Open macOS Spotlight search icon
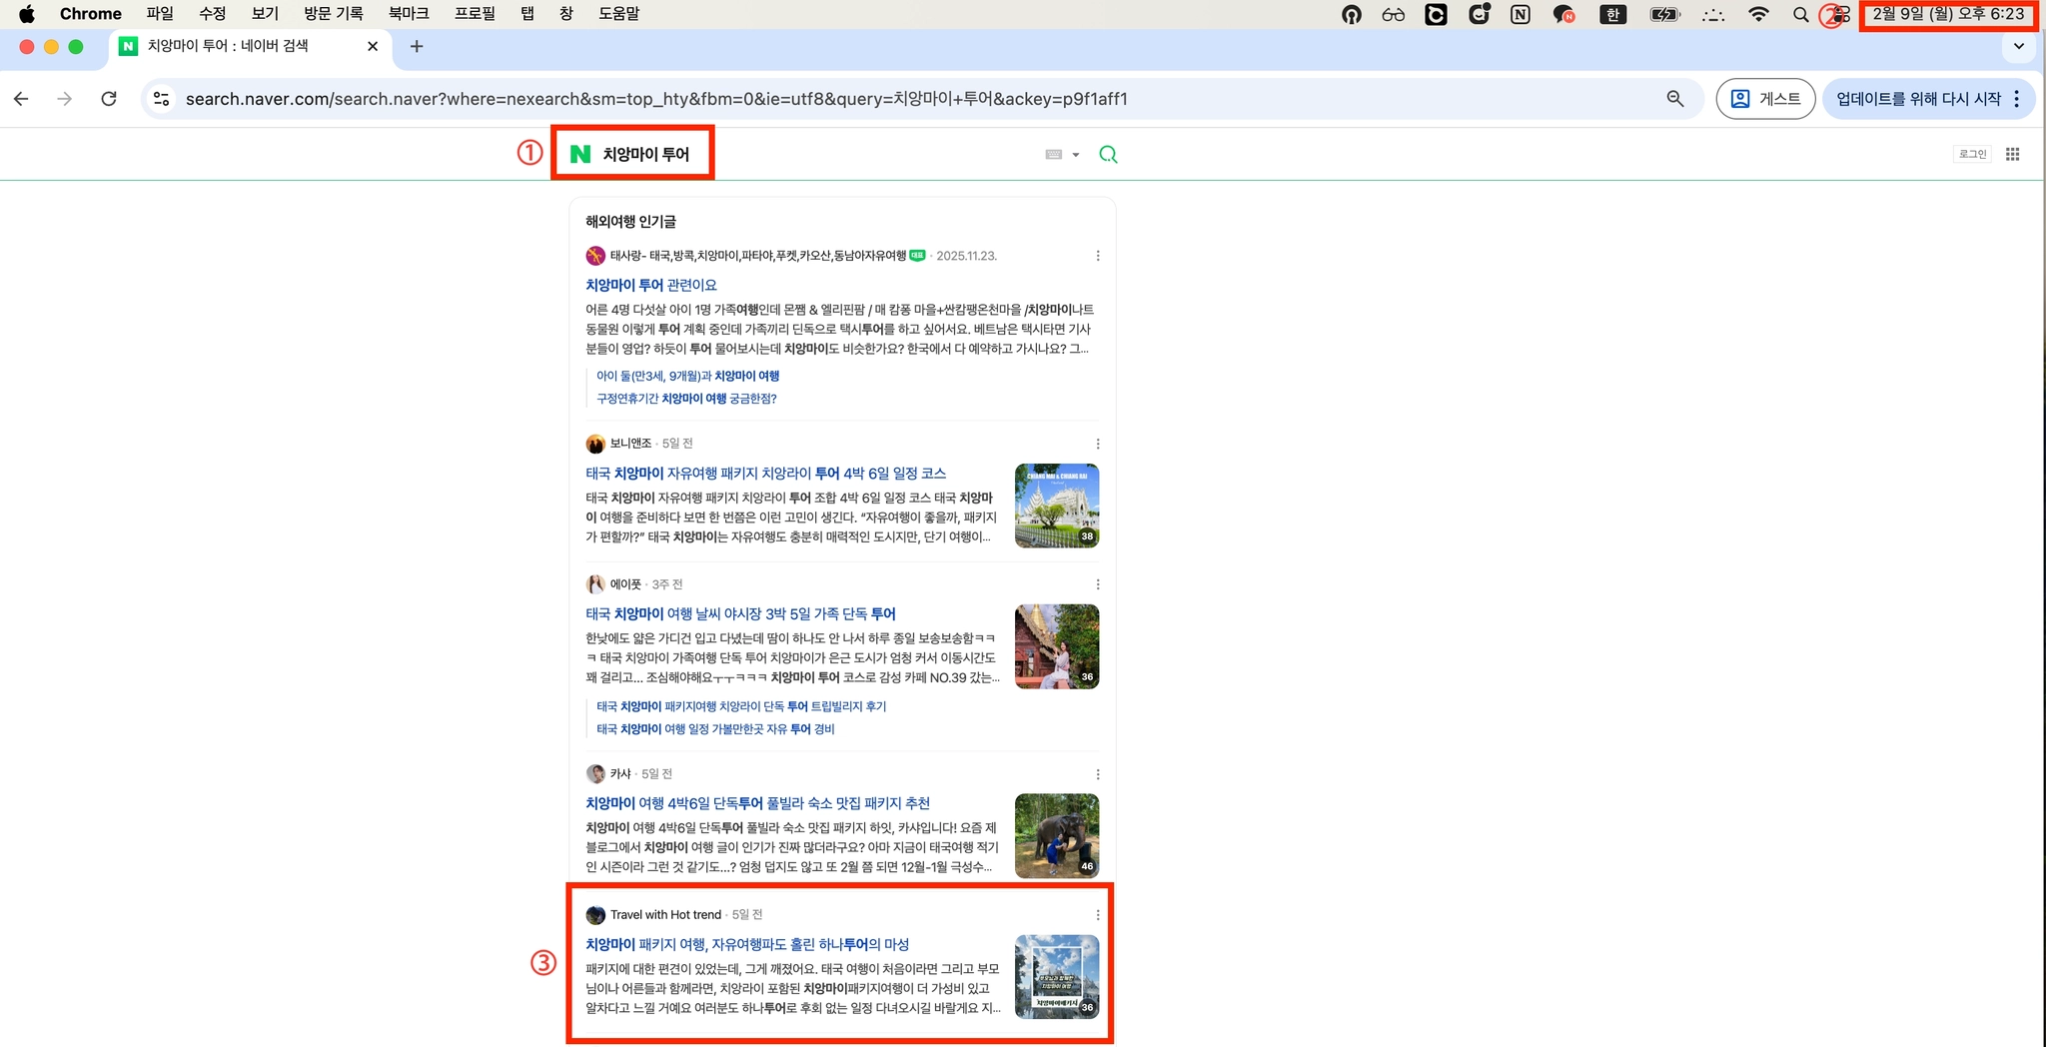This screenshot has width=2046, height=1047. coord(1800,14)
